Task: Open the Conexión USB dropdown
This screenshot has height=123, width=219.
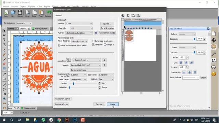Action: [81, 28]
